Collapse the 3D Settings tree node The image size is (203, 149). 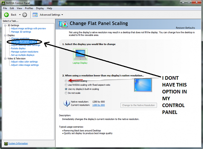(x=5, y=25)
